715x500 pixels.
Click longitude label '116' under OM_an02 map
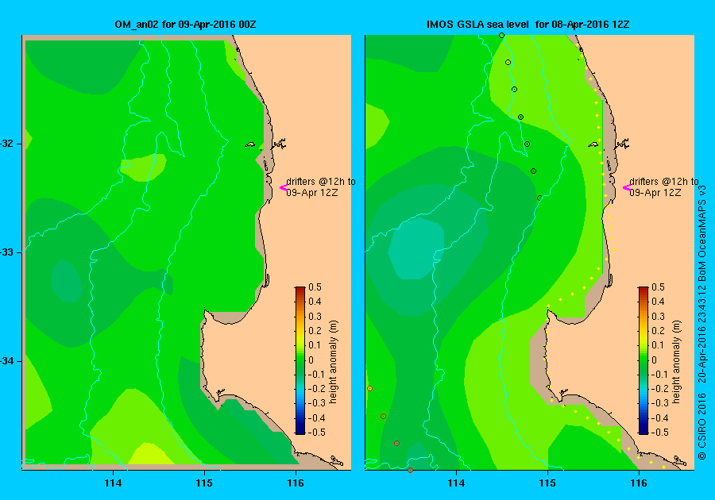pyautogui.click(x=296, y=483)
